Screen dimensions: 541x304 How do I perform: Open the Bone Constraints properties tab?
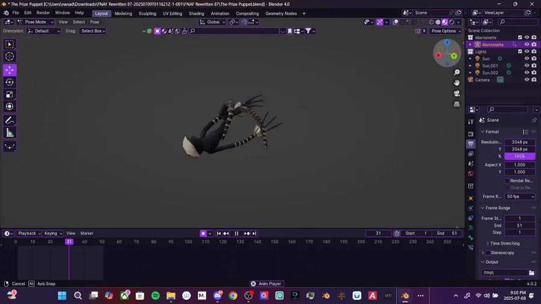point(471,248)
